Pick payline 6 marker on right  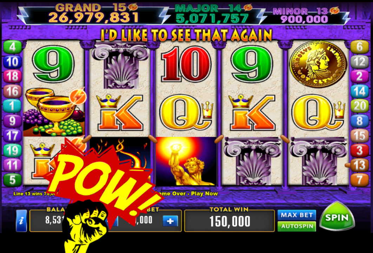coord(359,47)
